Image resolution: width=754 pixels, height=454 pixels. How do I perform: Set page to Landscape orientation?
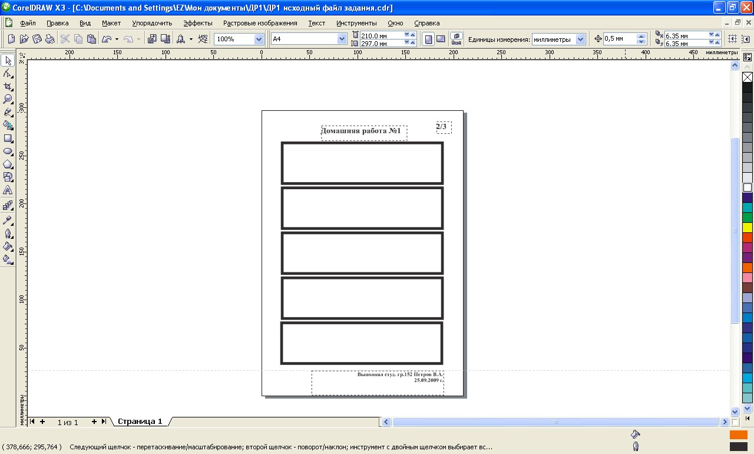coord(440,39)
